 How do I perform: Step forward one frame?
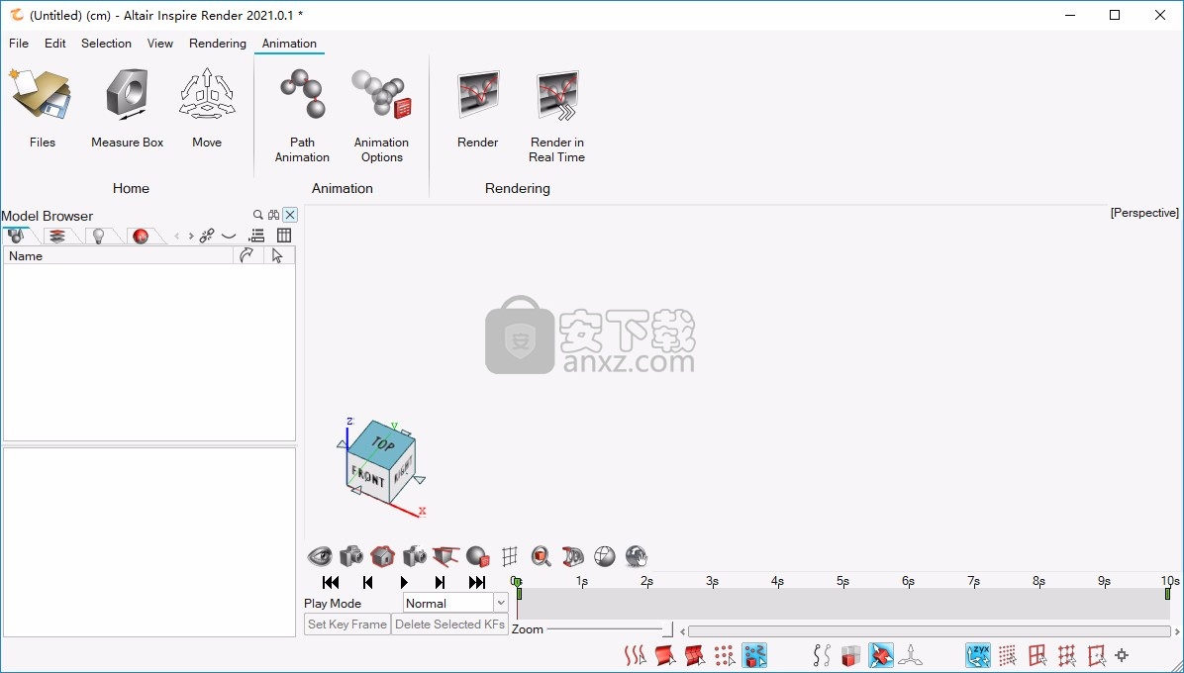[x=440, y=583]
